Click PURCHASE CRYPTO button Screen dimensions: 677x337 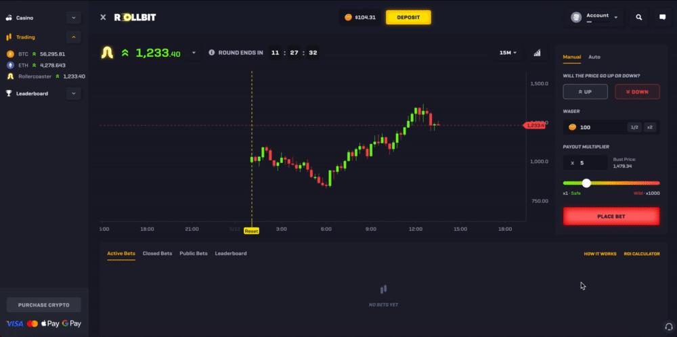[x=43, y=305]
